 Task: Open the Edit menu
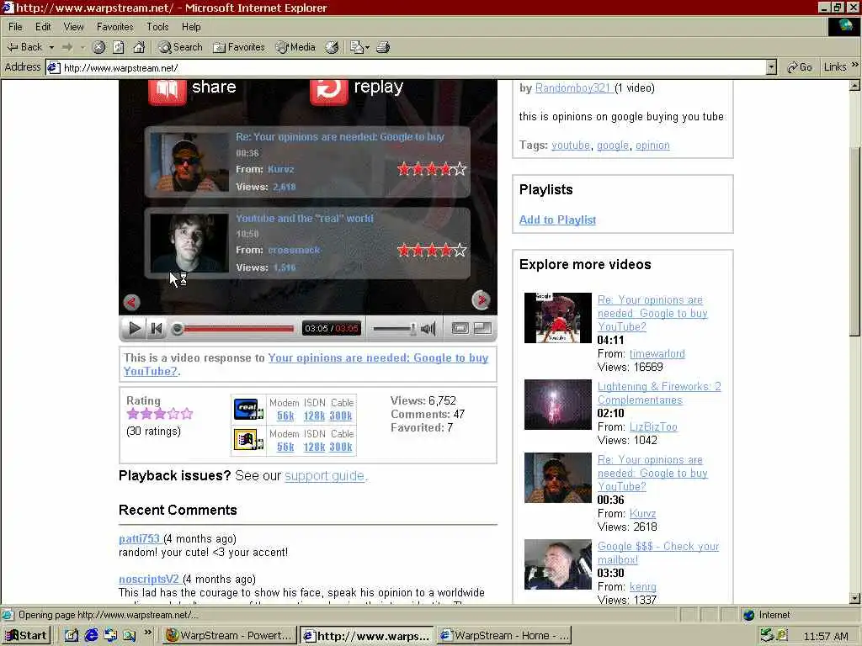click(43, 26)
